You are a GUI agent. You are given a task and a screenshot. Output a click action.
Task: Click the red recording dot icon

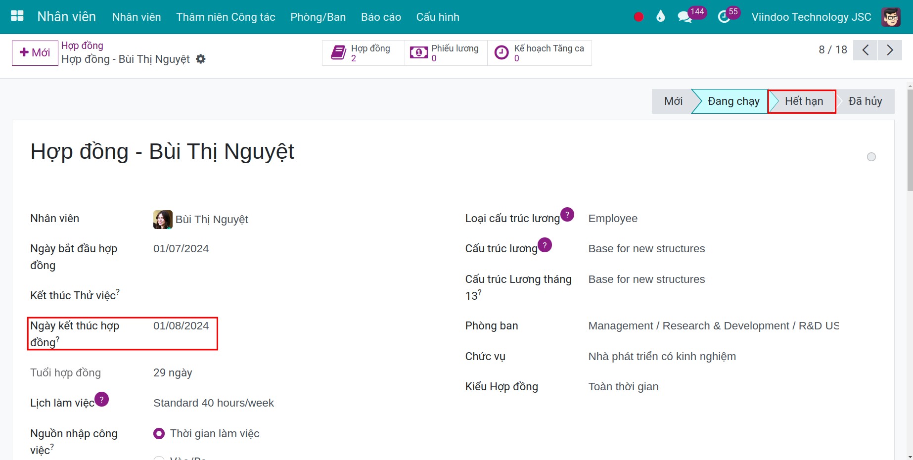click(x=639, y=17)
